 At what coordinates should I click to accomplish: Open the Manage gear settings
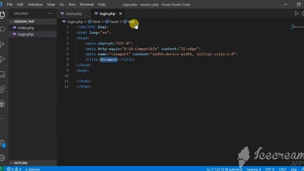pos(2,158)
